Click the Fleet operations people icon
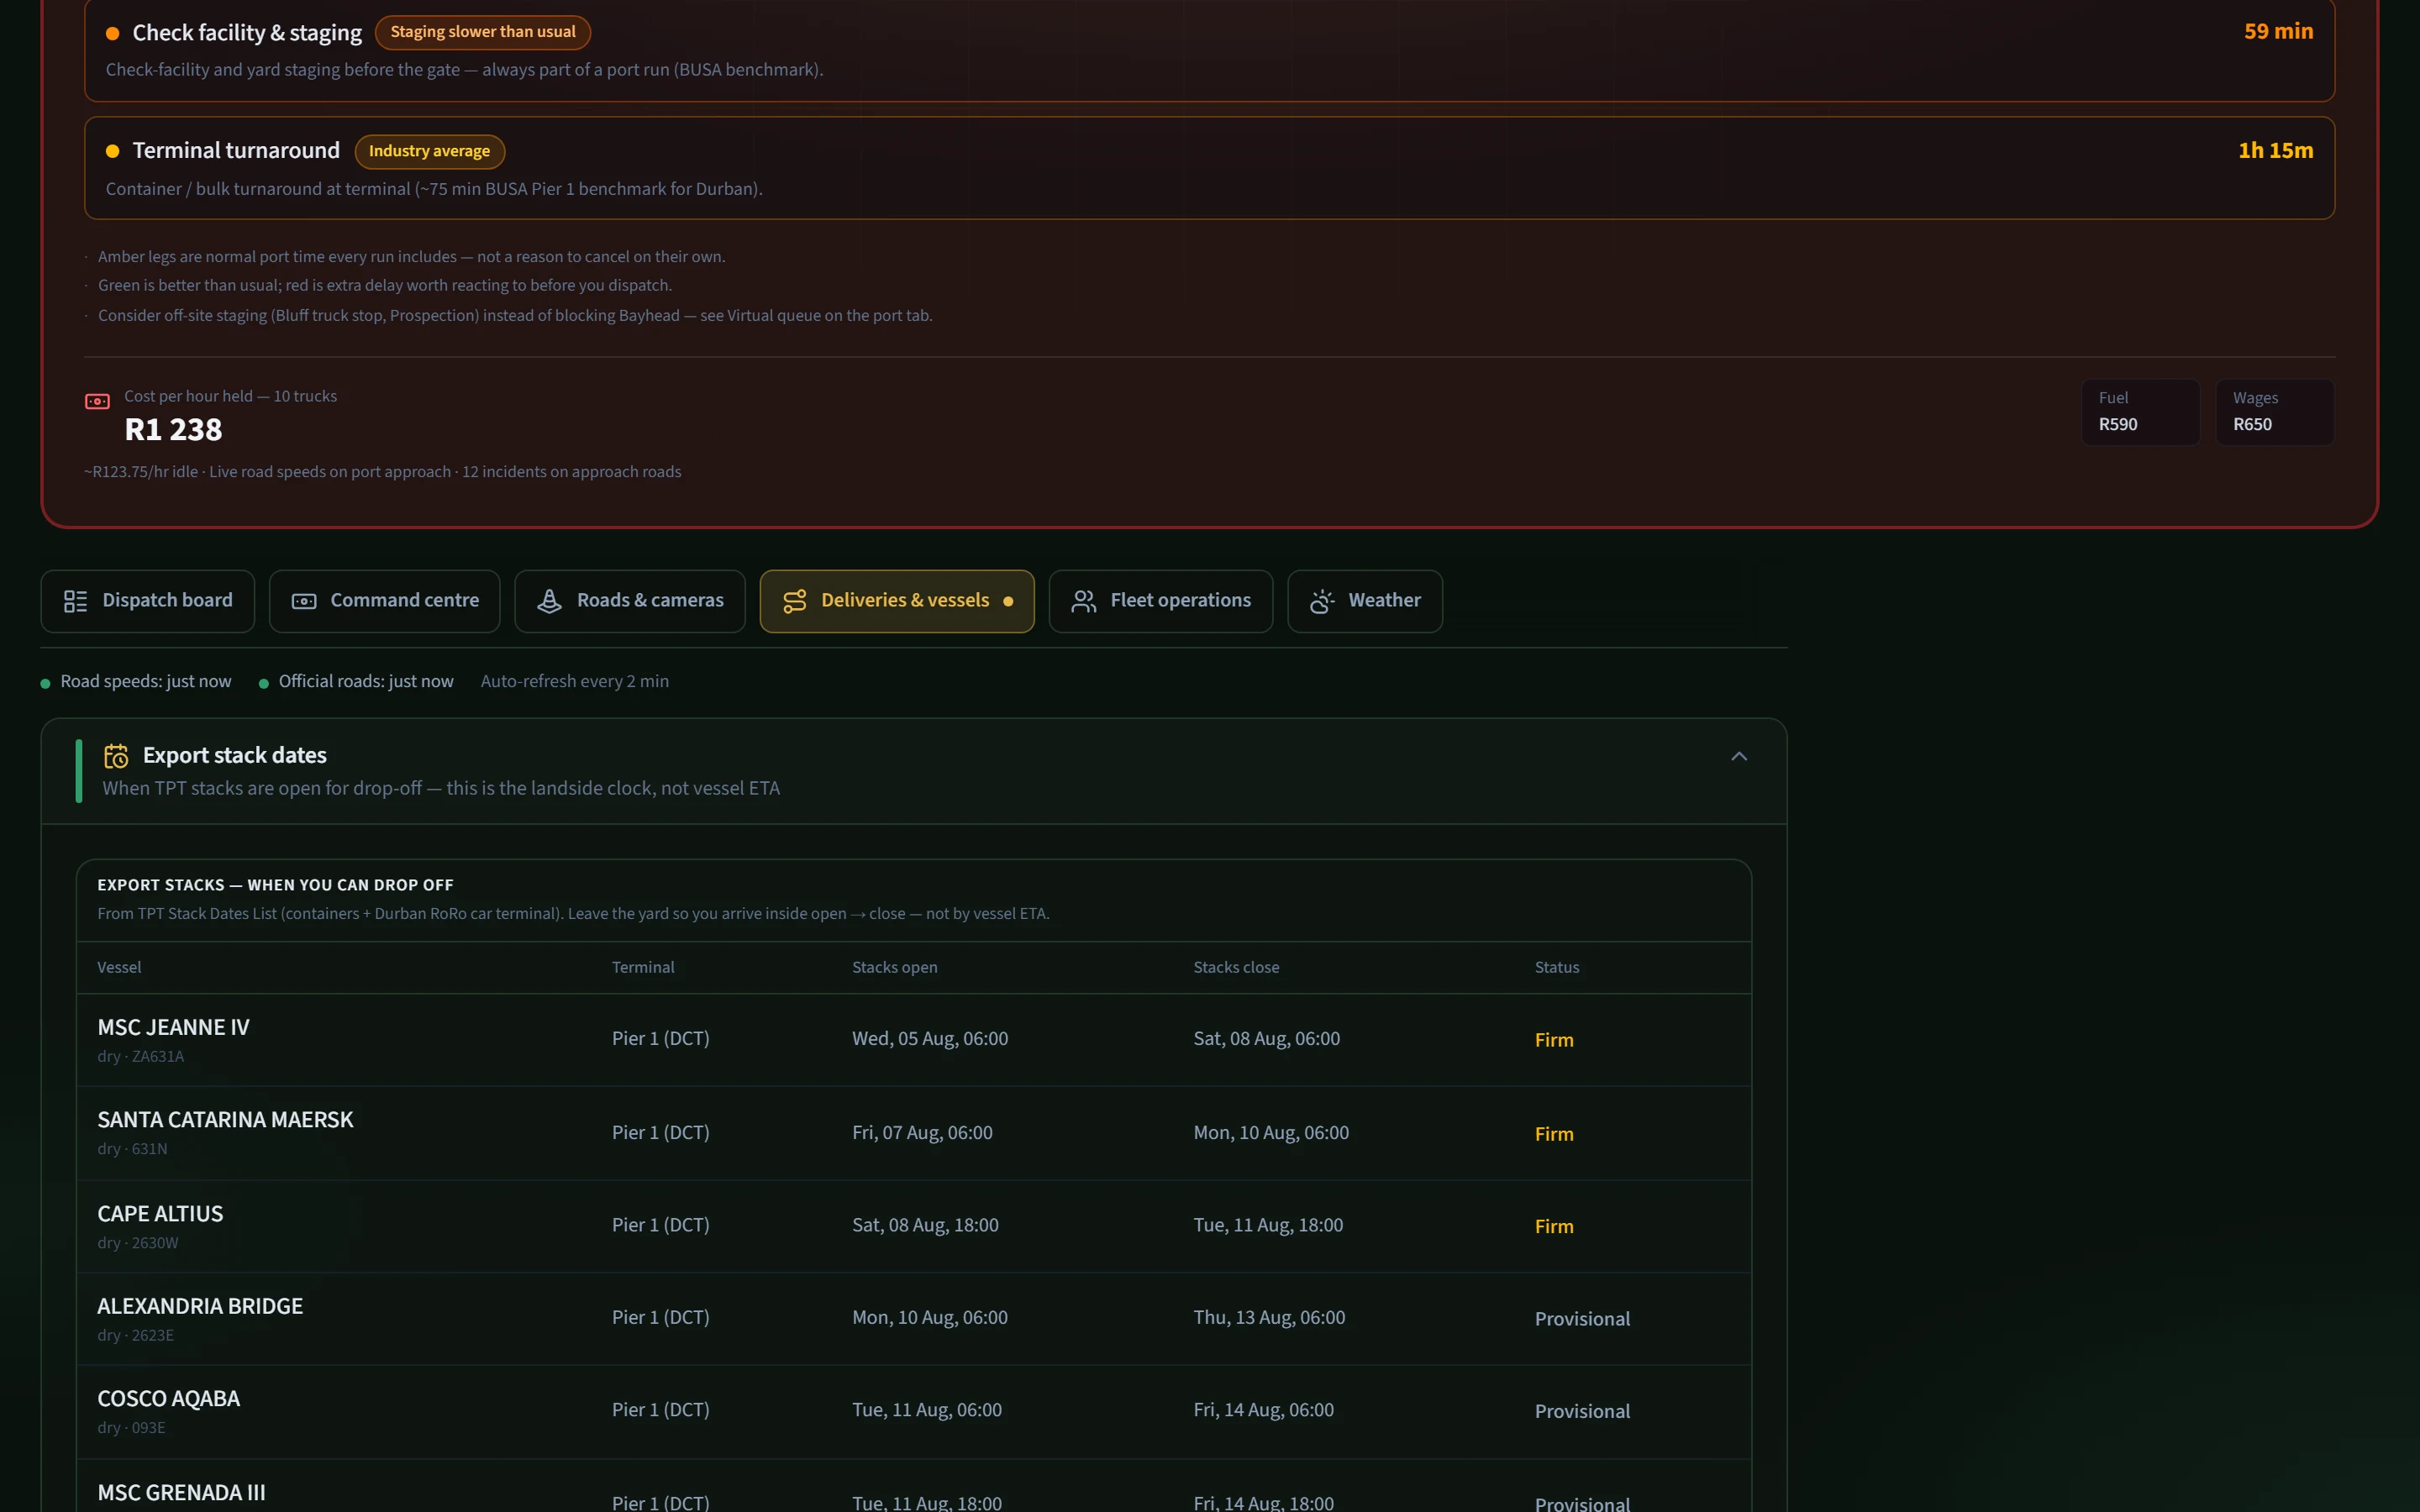The image size is (2420, 1512). tap(1084, 601)
